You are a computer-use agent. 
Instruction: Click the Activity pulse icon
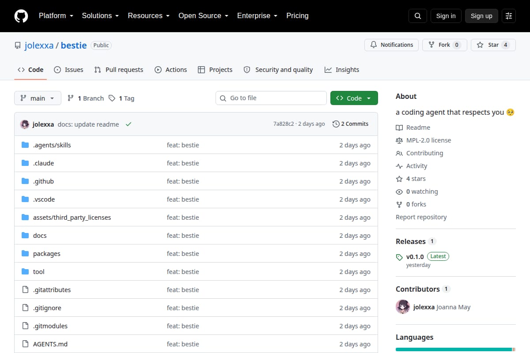399,166
